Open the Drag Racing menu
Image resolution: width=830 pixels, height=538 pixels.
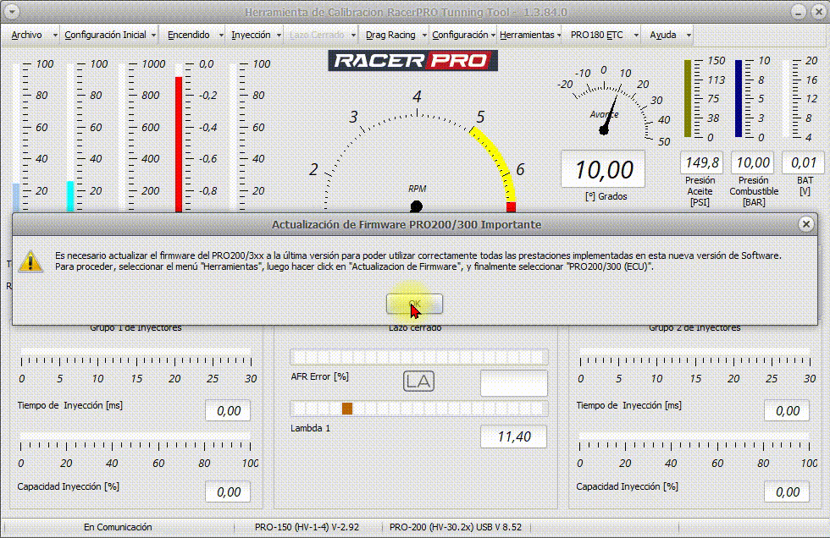point(390,36)
